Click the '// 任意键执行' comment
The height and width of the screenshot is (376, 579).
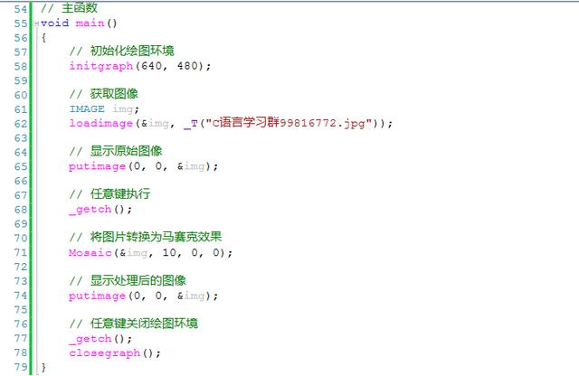coord(109,194)
